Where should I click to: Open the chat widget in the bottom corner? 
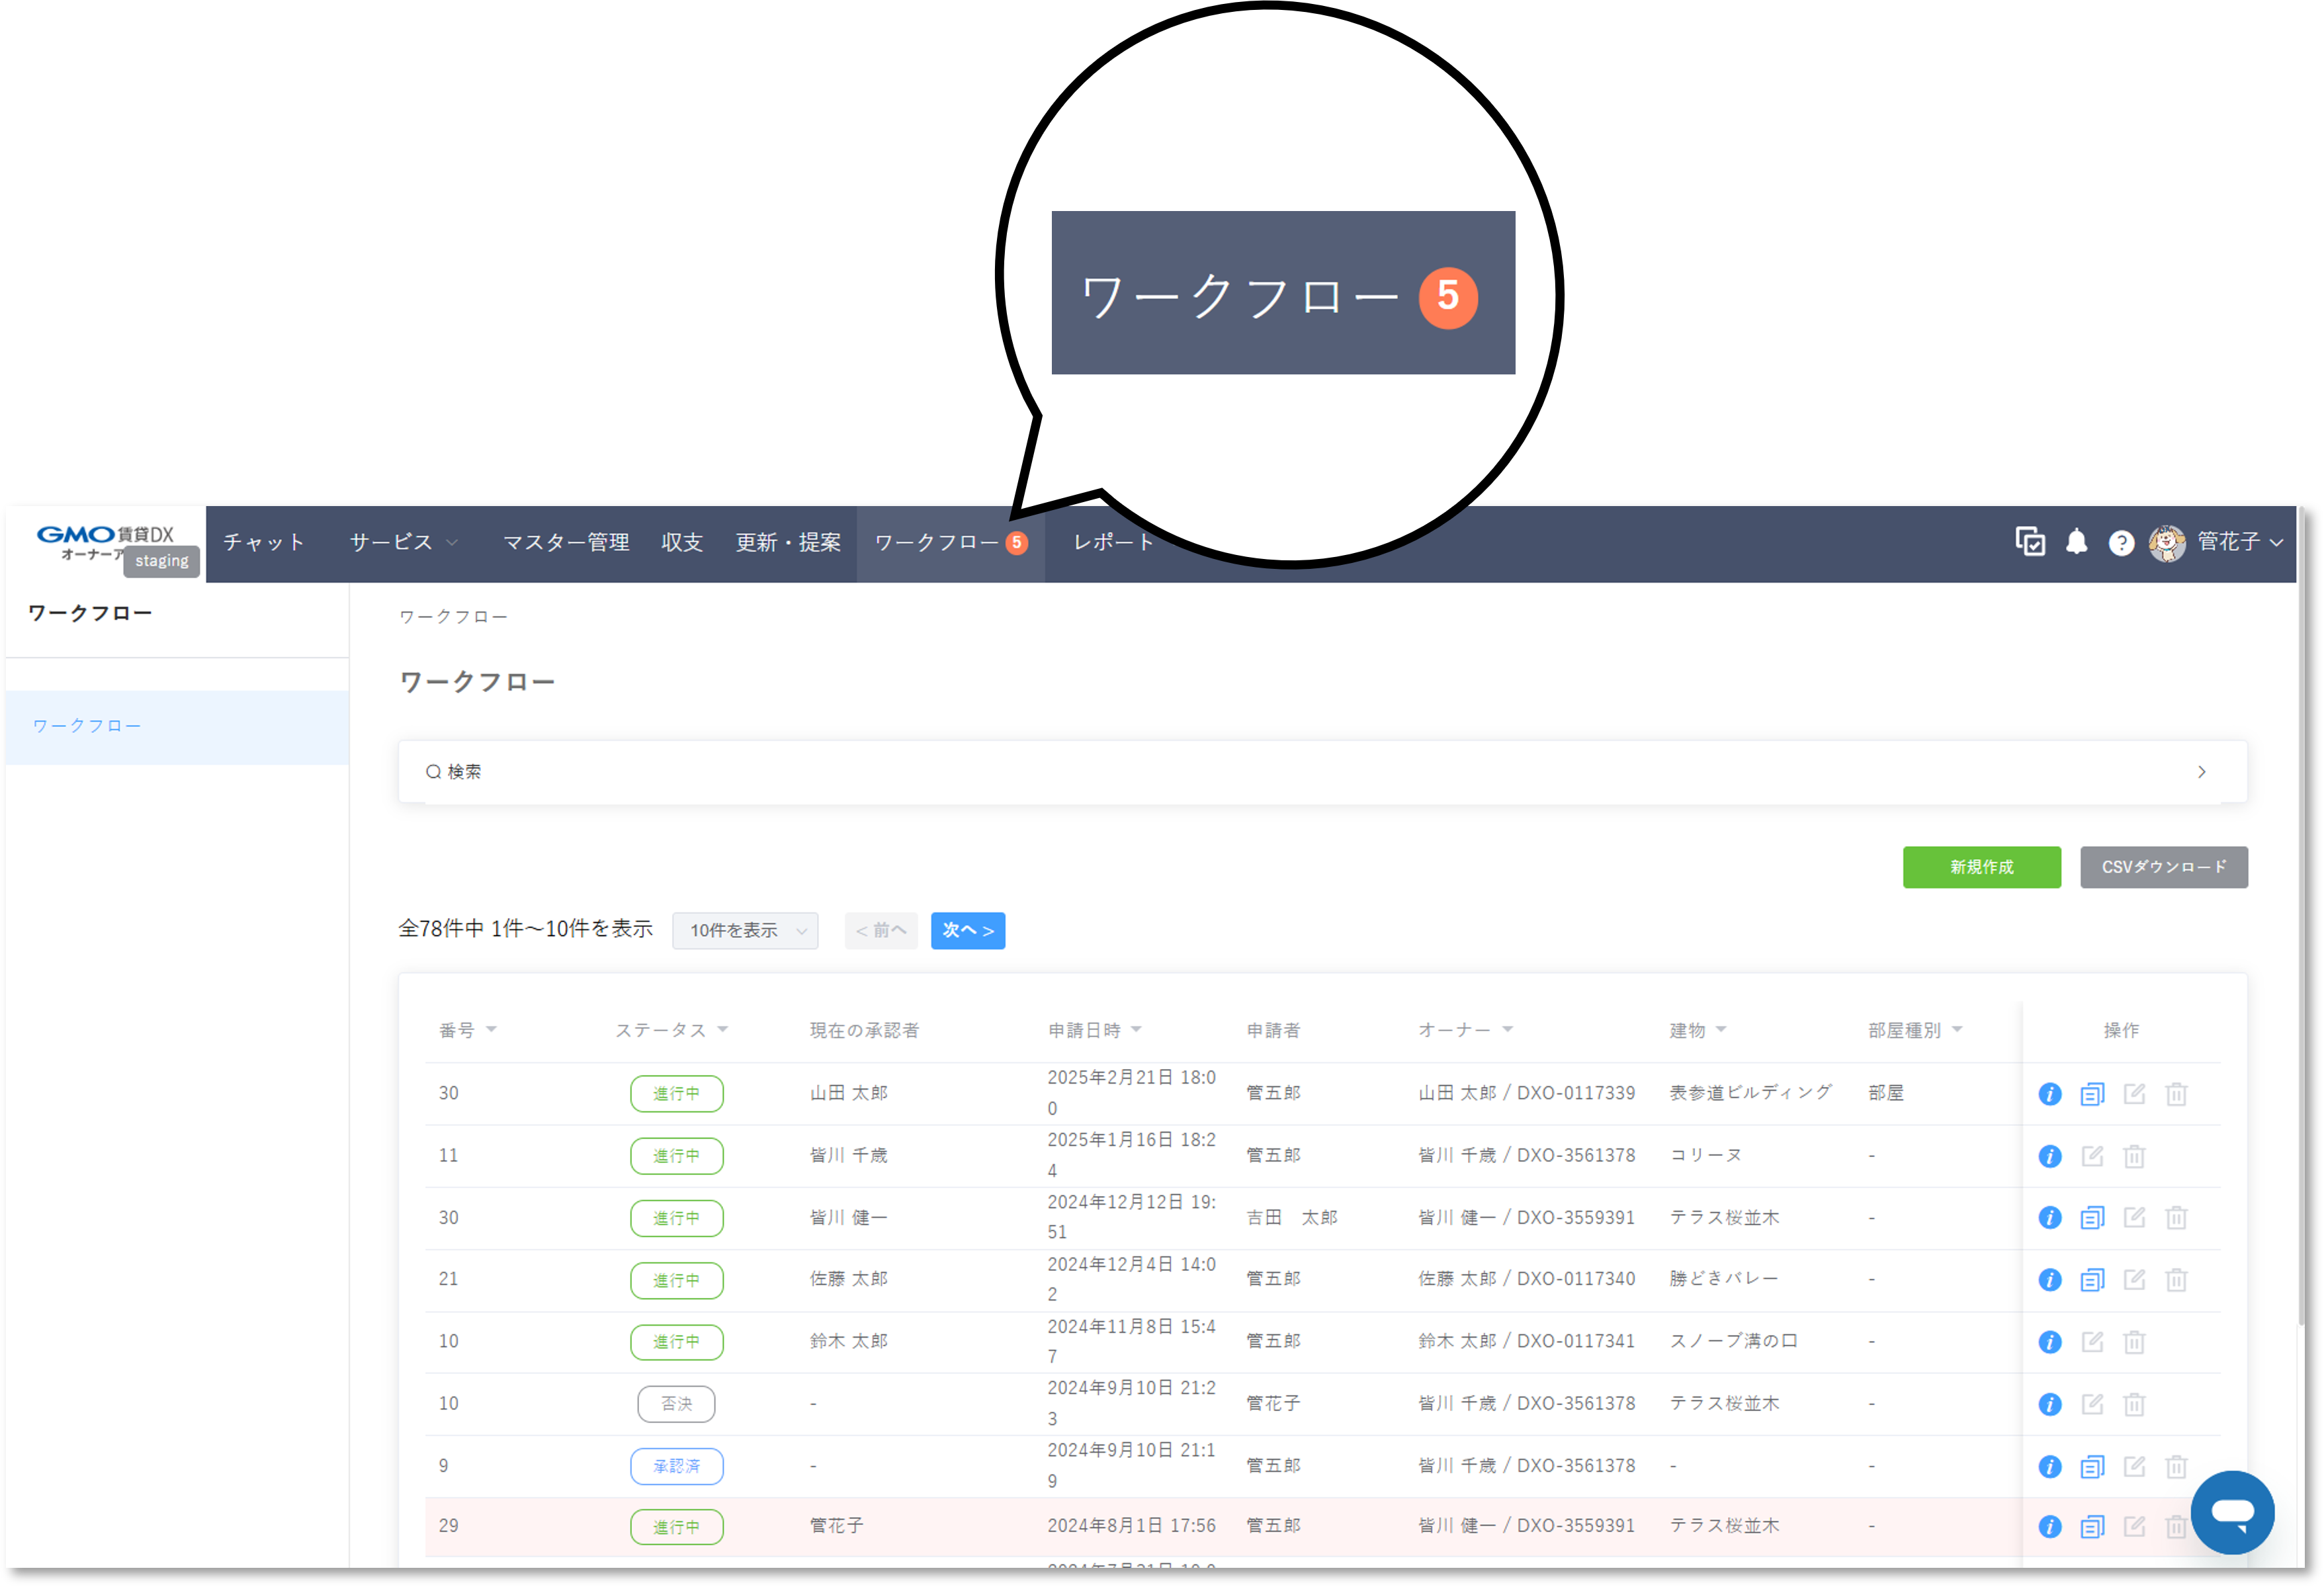(x=2233, y=1512)
